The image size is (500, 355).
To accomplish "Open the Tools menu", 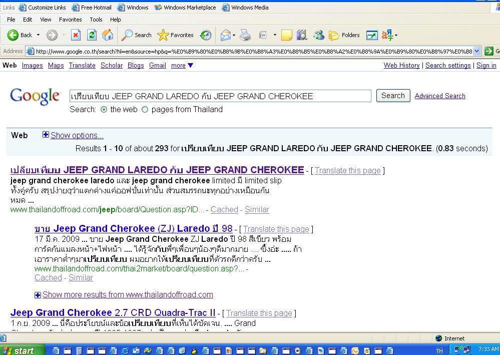I will point(96,20).
